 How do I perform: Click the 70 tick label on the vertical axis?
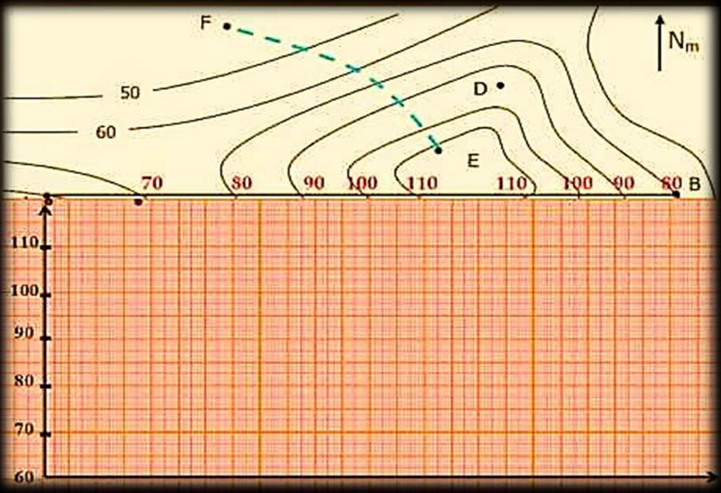[x=25, y=432]
